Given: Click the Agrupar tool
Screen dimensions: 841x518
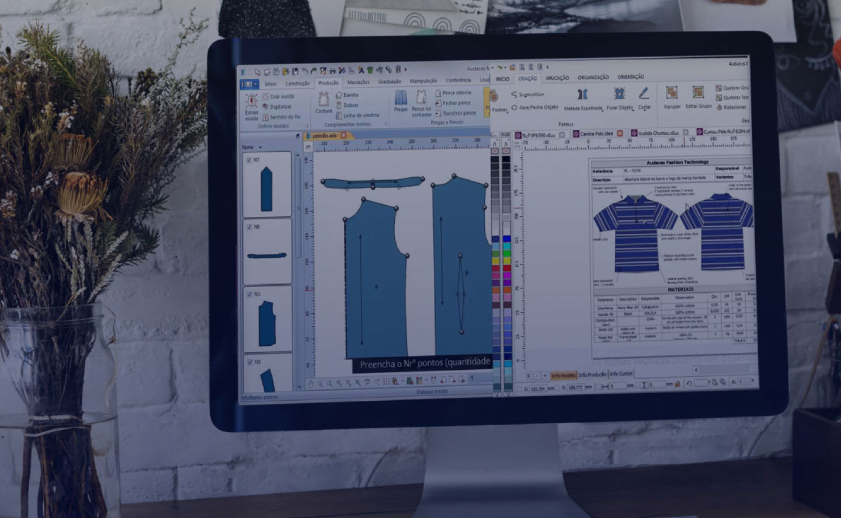Looking at the screenshot, I should tap(672, 97).
